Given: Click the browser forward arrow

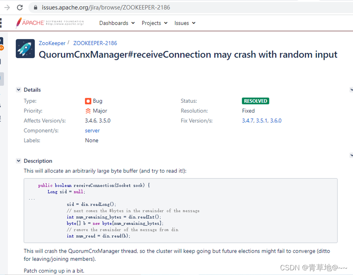Looking at the screenshot, I should coord(7,7).
